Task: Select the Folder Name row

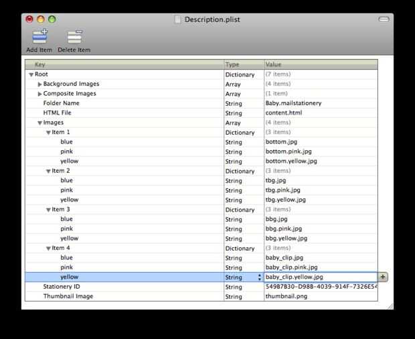Action: click(x=201, y=103)
